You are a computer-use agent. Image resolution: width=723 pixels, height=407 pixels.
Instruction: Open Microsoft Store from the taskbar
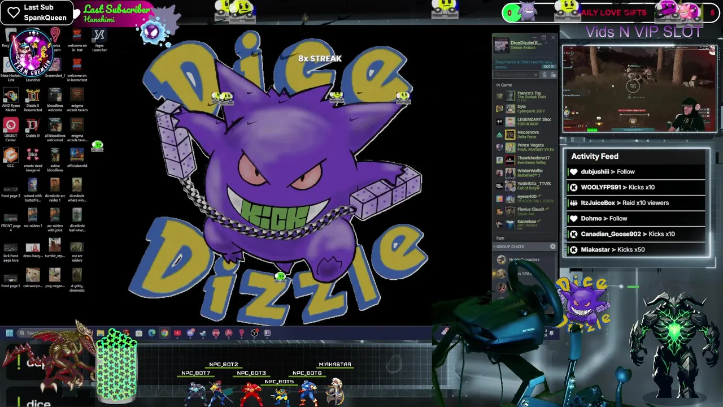pyautogui.click(x=138, y=333)
